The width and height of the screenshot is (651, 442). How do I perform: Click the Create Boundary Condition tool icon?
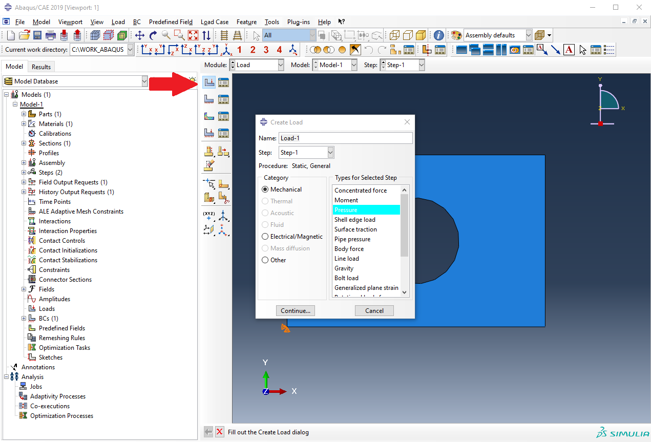[x=209, y=99]
